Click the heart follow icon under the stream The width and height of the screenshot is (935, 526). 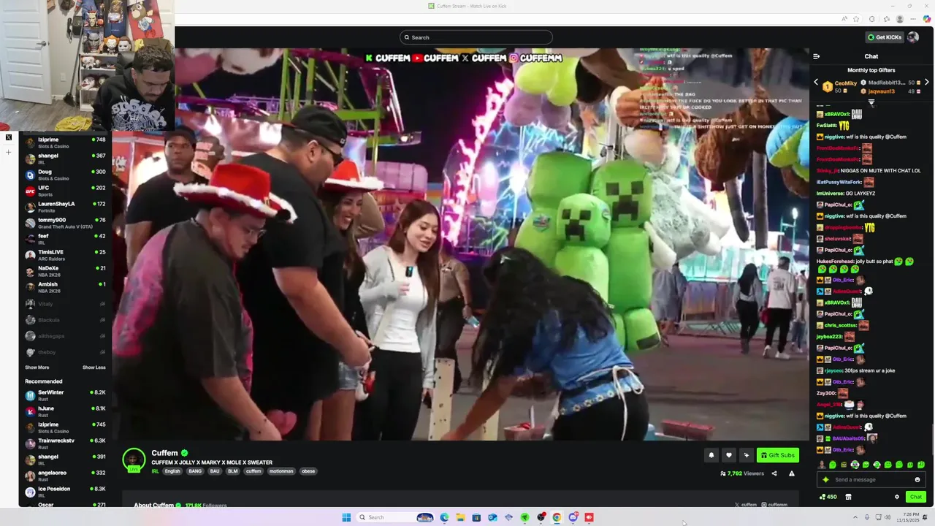click(728, 455)
